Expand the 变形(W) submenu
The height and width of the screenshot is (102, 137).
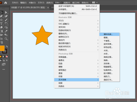[x=77, y=27]
